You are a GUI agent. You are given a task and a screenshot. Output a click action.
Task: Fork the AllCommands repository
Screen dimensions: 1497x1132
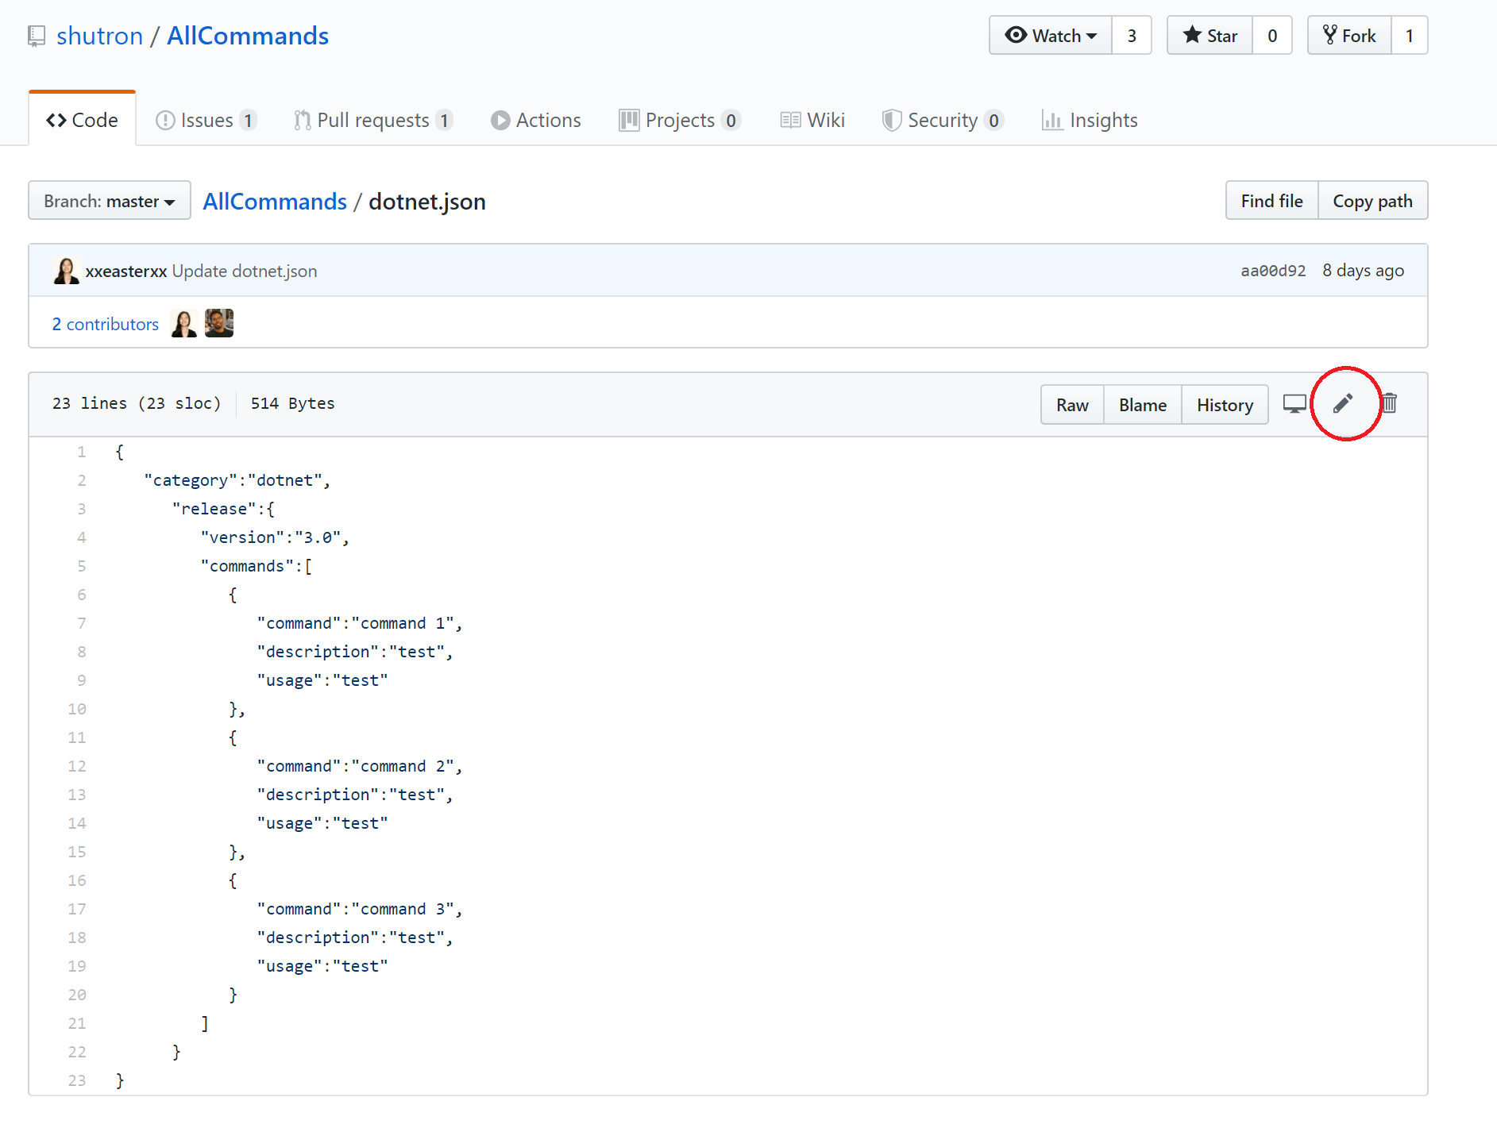1349,36
